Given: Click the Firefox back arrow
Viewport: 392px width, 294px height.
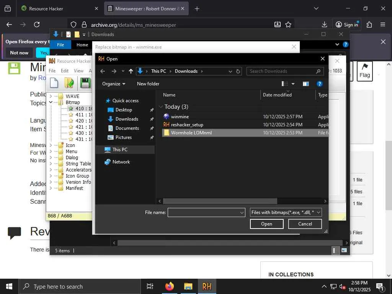Looking at the screenshot, I should pos(9,24).
